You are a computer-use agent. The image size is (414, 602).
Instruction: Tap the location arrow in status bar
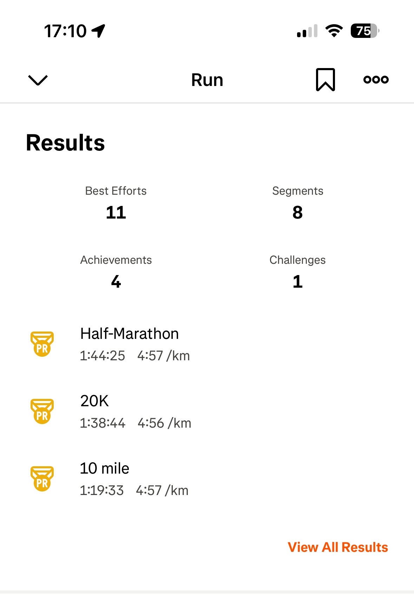[99, 31]
